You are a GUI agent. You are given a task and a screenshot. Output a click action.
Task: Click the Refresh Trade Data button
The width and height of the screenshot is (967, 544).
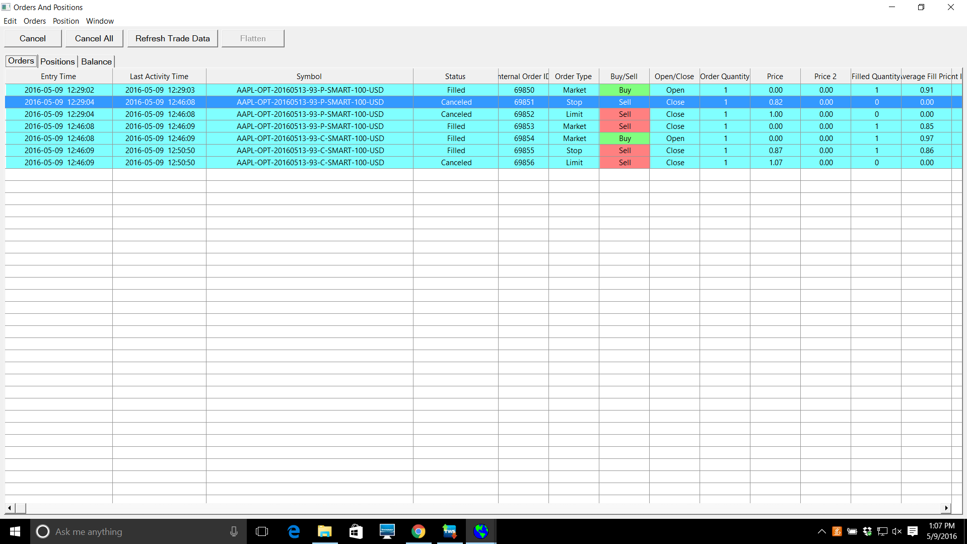click(172, 38)
